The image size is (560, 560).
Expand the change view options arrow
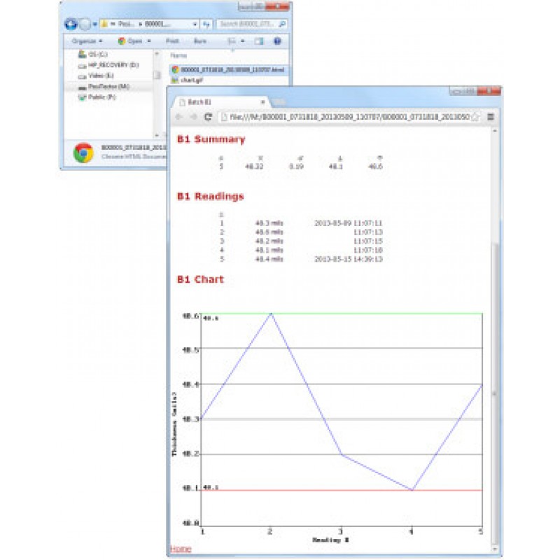coord(243,41)
